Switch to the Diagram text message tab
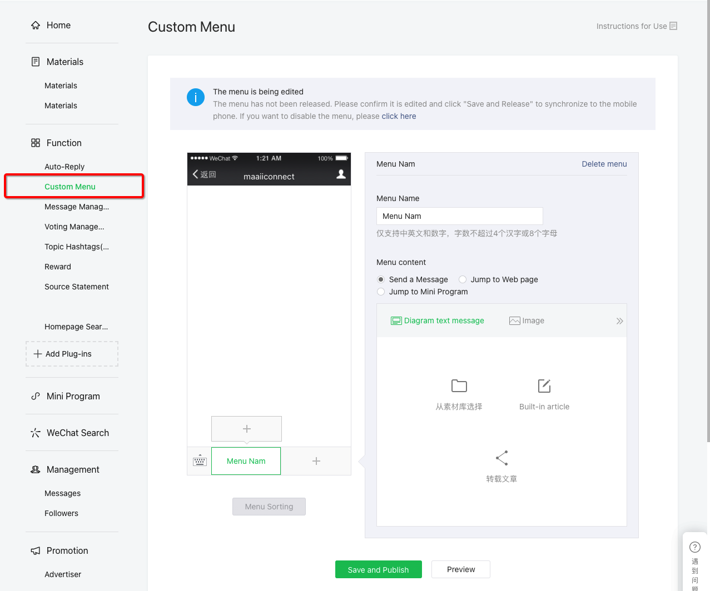The height and width of the screenshot is (591, 710). [438, 320]
